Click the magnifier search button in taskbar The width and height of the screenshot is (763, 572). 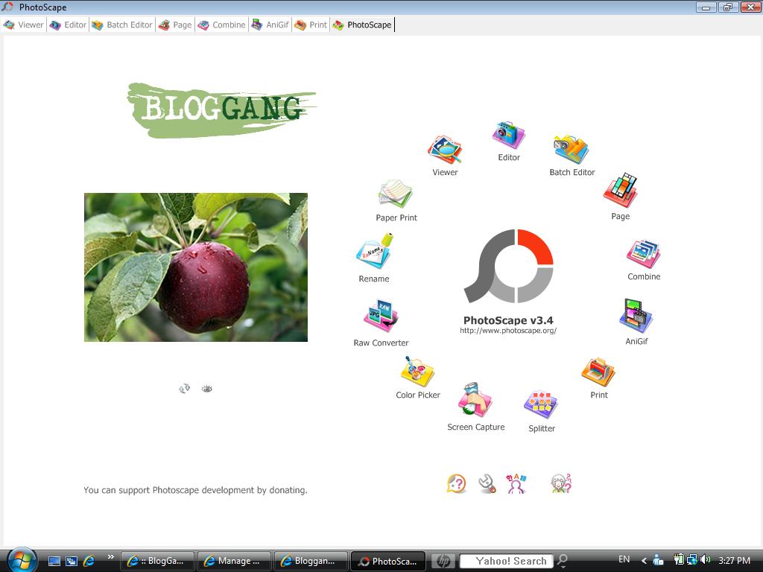pos(563,561)
